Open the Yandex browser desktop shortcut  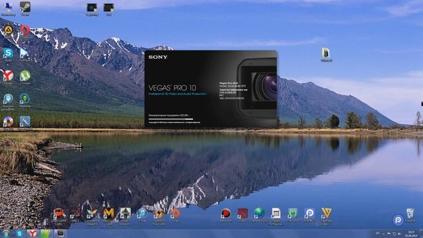(x=8, y=77)
